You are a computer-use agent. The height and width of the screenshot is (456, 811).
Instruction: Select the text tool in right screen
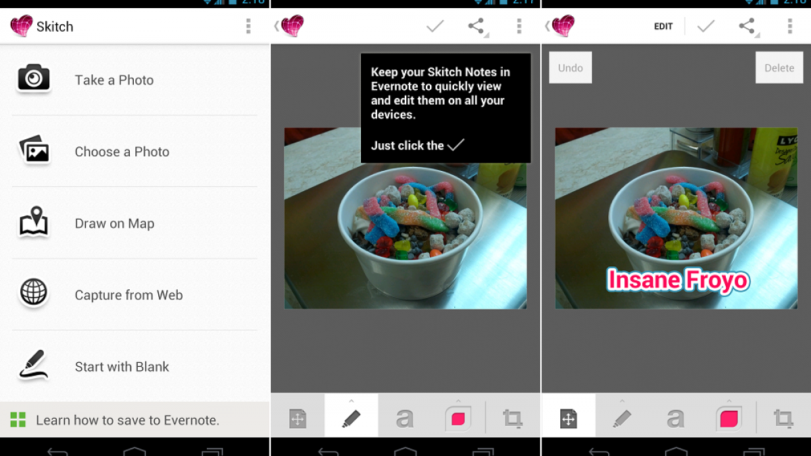point(675,419)
